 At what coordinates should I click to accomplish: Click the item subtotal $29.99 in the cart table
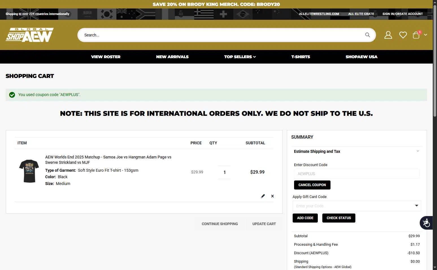point(257,172)
